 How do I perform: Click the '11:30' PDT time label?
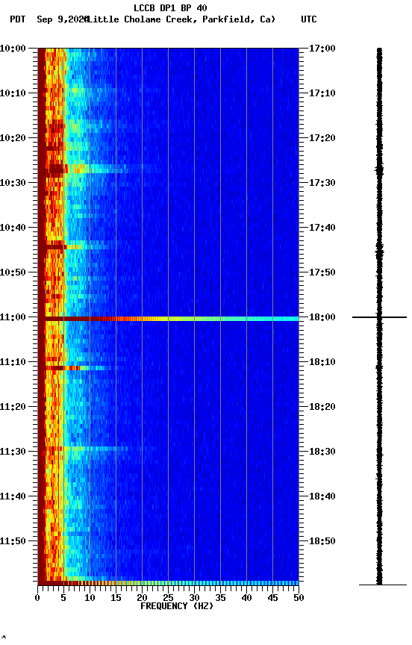pyautogui.click(x=13, y=452)
